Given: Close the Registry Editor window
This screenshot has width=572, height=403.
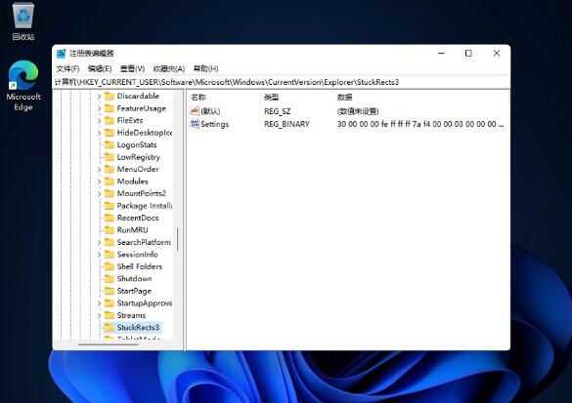Looking at the screenshot, I should click(x=497, y=53).
